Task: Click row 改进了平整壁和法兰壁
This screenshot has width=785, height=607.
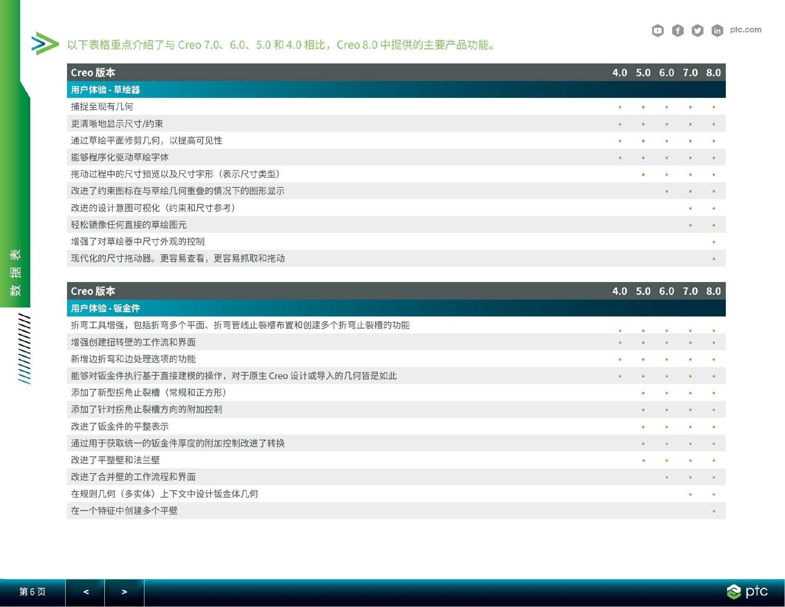Action: (396, 460)
